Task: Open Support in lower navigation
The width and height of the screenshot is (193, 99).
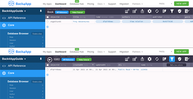Action: coord(112,52)
